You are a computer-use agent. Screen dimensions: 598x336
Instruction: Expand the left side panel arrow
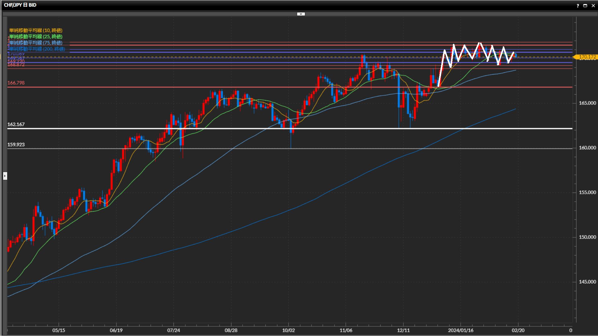point(5,176)
